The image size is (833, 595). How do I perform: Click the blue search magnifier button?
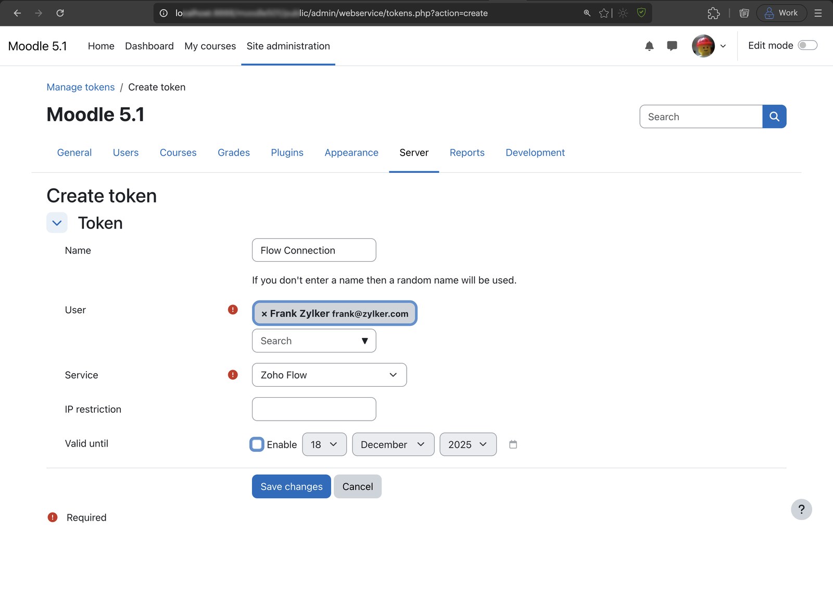tap(774, 117)
